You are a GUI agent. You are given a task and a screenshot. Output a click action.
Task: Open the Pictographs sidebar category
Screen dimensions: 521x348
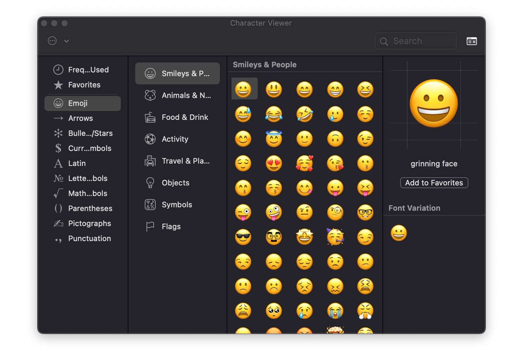pos(89,223)
